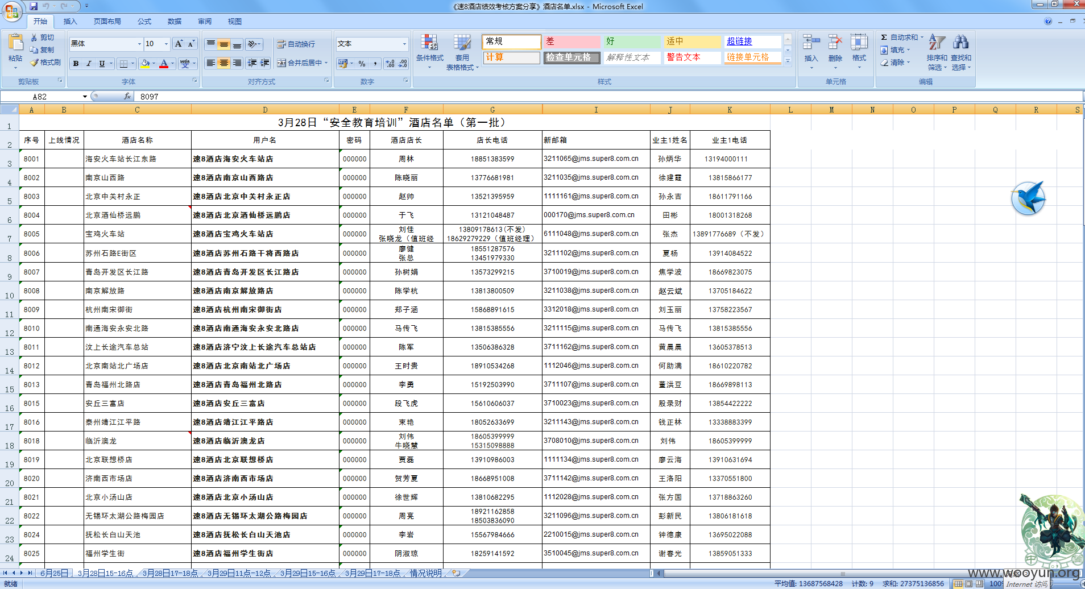The height and width of the screenshot is (589, 1085).
Task: Open the Font dialog launcher (字体)
Action: click(x=195, y=81)
